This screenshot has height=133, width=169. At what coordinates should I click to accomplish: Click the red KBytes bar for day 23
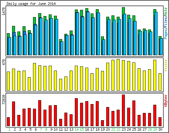pyautogui.click(x=123, y=110)
